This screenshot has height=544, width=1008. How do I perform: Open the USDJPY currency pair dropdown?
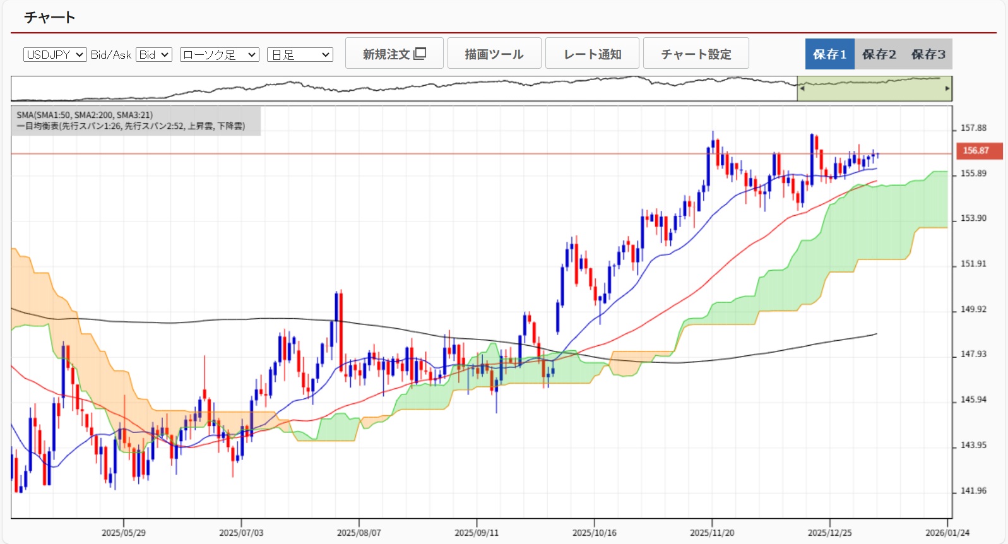click(55, 55)
